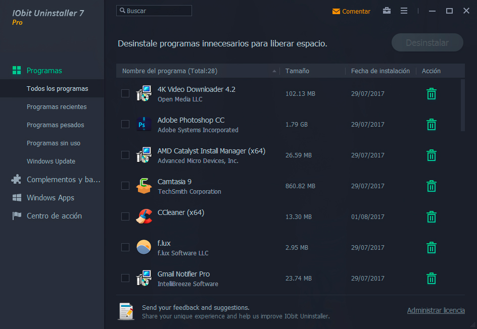Click the CCleaner program icon
This screenshot has height=329, width=477.
pos(144,216)
